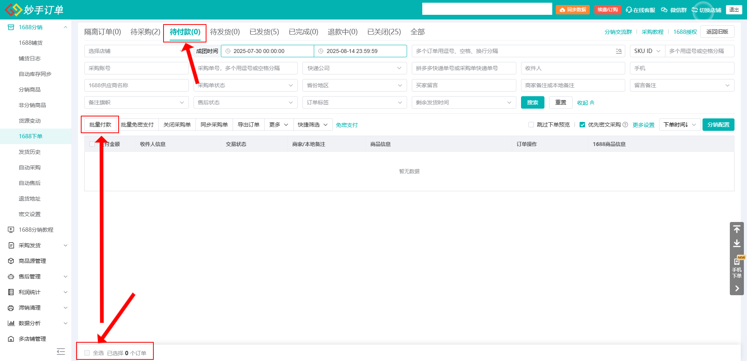Click the 搜索 button

pos(533,102)
